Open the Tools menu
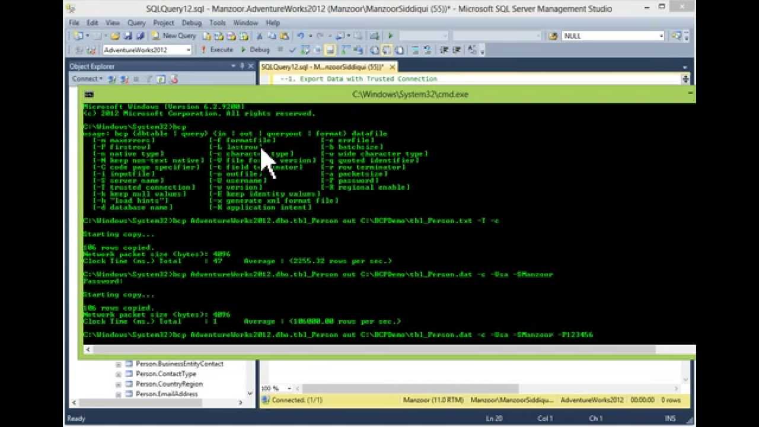The image size is (759, 427). pos(218,23)
